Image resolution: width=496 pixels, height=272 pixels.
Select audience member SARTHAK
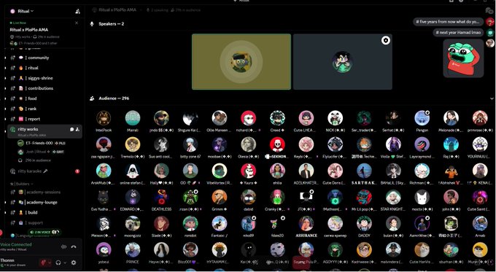click(364, 174)
